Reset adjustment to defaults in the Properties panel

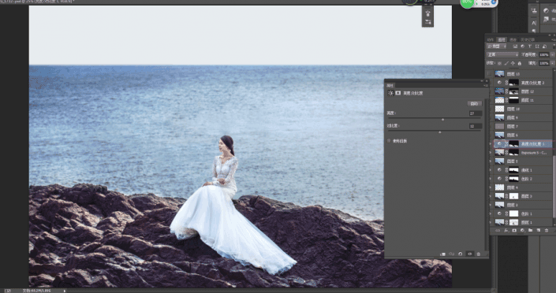(x=461, y=254)
